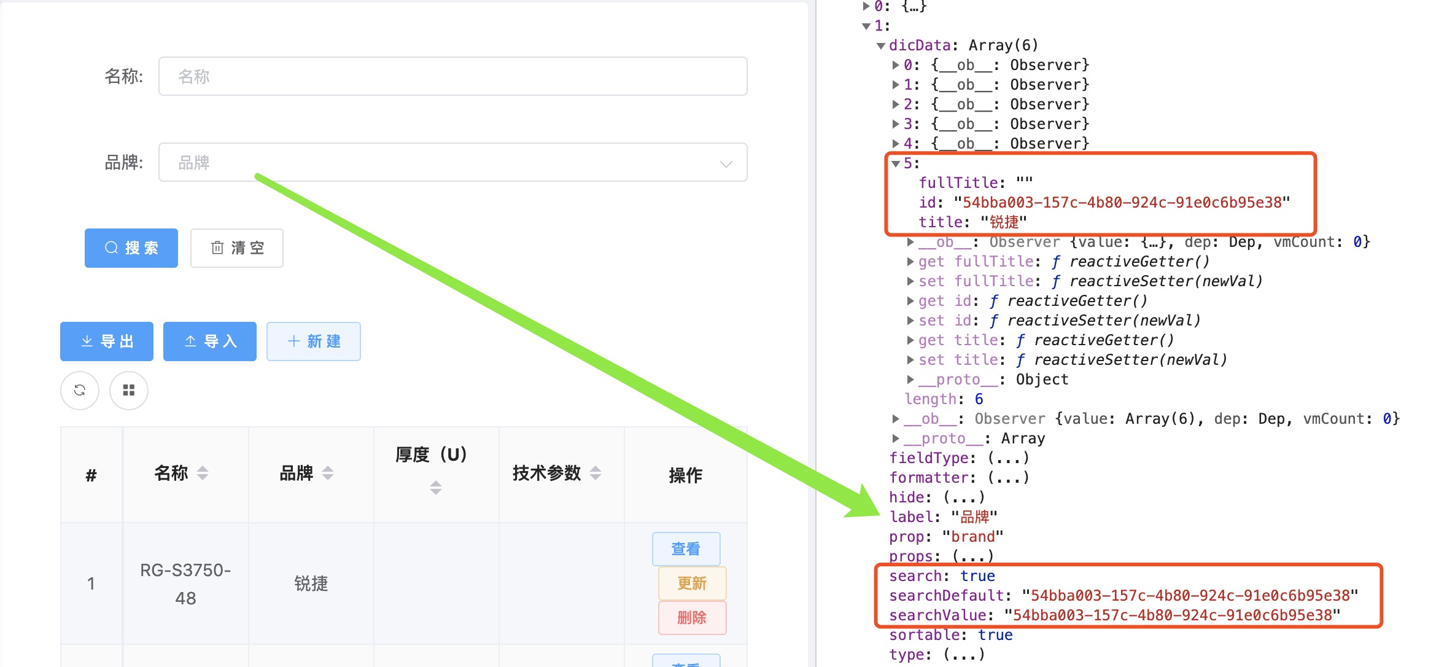The width and height of the screenshot is (1455, 667).
Task: Expand dicData entry 0 Observer
Action: pos(896,65)
